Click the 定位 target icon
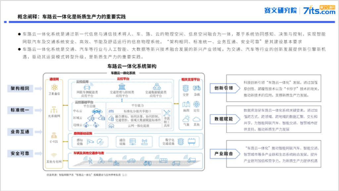 point(197,104)
